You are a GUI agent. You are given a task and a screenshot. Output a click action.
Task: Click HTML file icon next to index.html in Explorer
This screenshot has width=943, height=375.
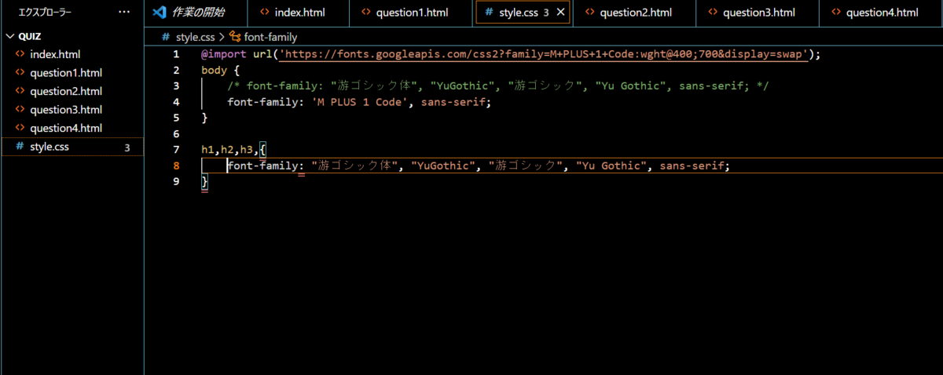coord(20,55)
